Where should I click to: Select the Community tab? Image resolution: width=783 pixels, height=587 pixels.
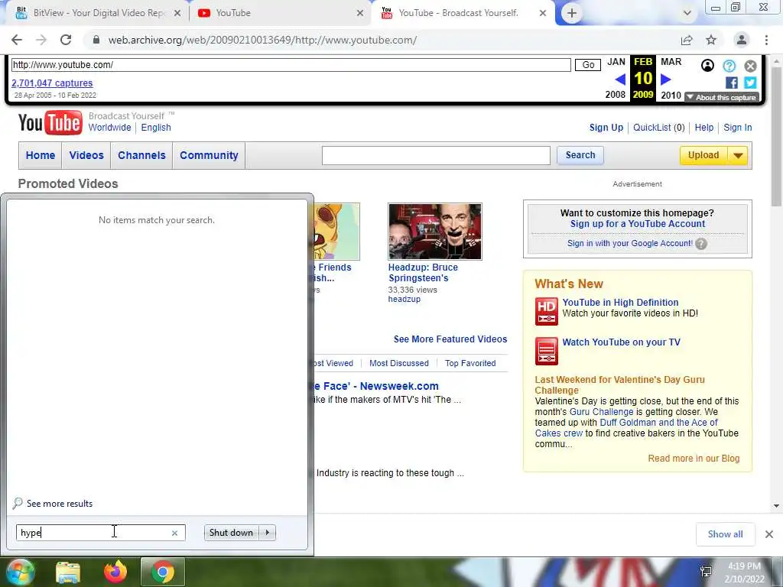tap(209, 155)
